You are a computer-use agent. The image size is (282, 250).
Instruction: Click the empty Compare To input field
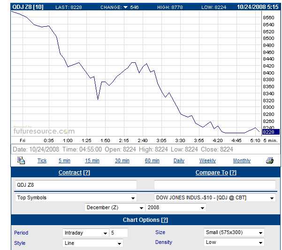coord(214,185)
